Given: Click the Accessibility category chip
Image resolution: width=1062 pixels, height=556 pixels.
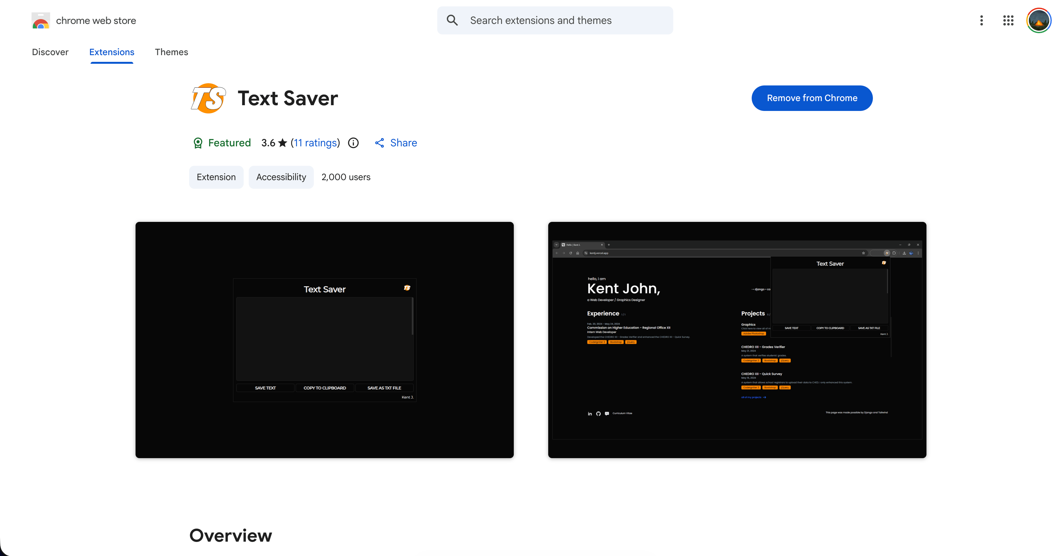Looking at the screenshot, I should click(x=281, y=177).
